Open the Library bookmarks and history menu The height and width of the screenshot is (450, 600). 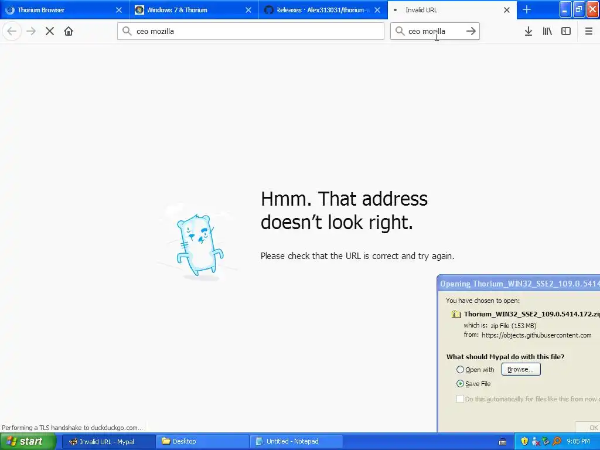point(547,31)
